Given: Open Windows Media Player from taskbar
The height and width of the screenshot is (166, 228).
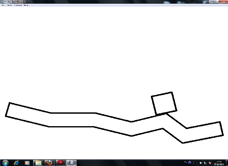Looking at the screenshot, I should pos(27,163).
